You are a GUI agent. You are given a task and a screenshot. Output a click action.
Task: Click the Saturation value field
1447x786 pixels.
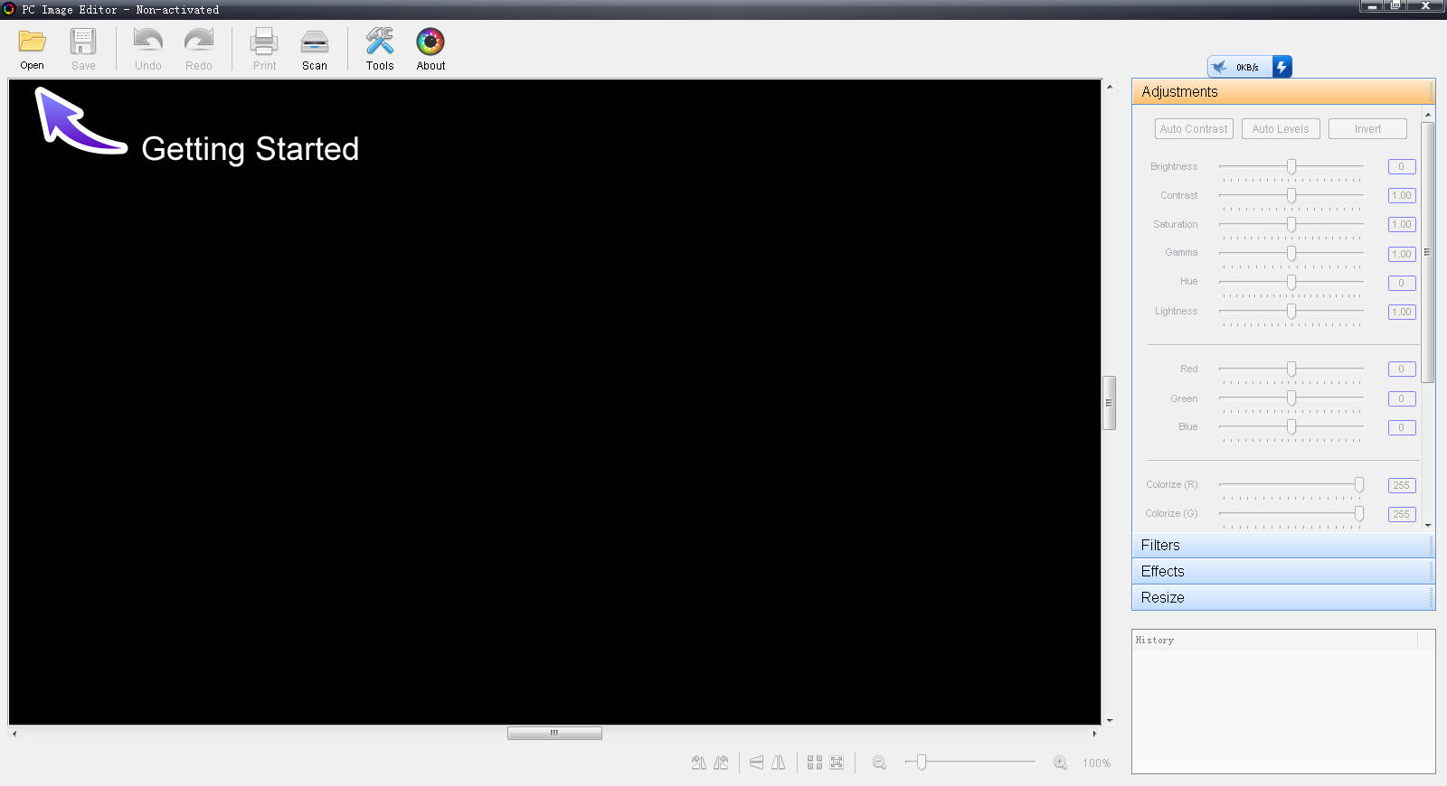point(1402,224)
